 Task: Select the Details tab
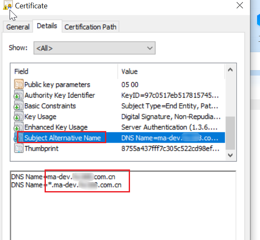47,26
